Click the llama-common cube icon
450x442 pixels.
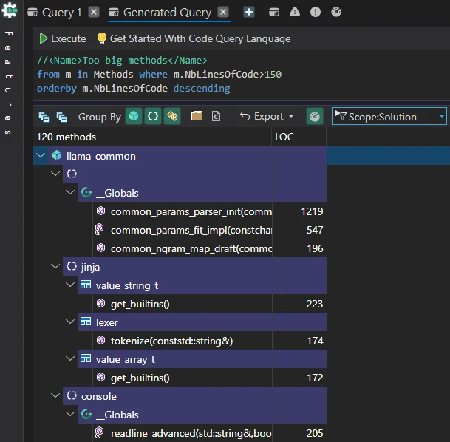57,155
